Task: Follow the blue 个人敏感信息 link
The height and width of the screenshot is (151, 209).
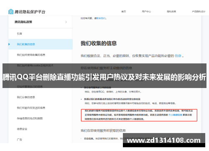Action: click(x=175, y=115)
